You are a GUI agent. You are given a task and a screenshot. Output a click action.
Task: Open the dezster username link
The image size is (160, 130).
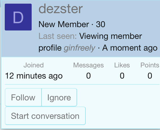[x=61, y=9]
